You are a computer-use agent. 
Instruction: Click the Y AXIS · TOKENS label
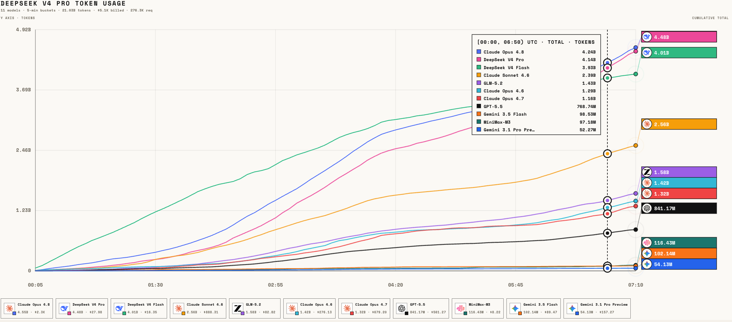coord(18,18)
